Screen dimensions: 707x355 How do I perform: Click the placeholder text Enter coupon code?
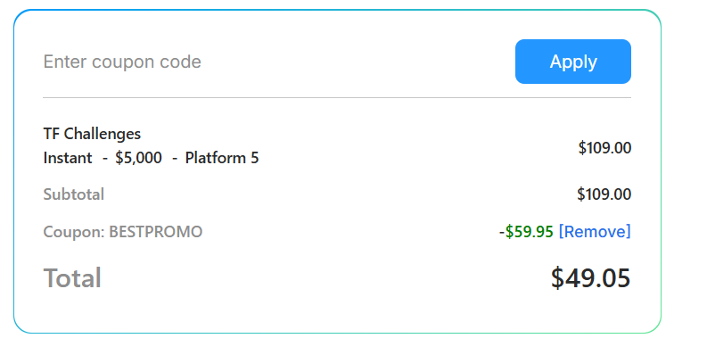122,62
